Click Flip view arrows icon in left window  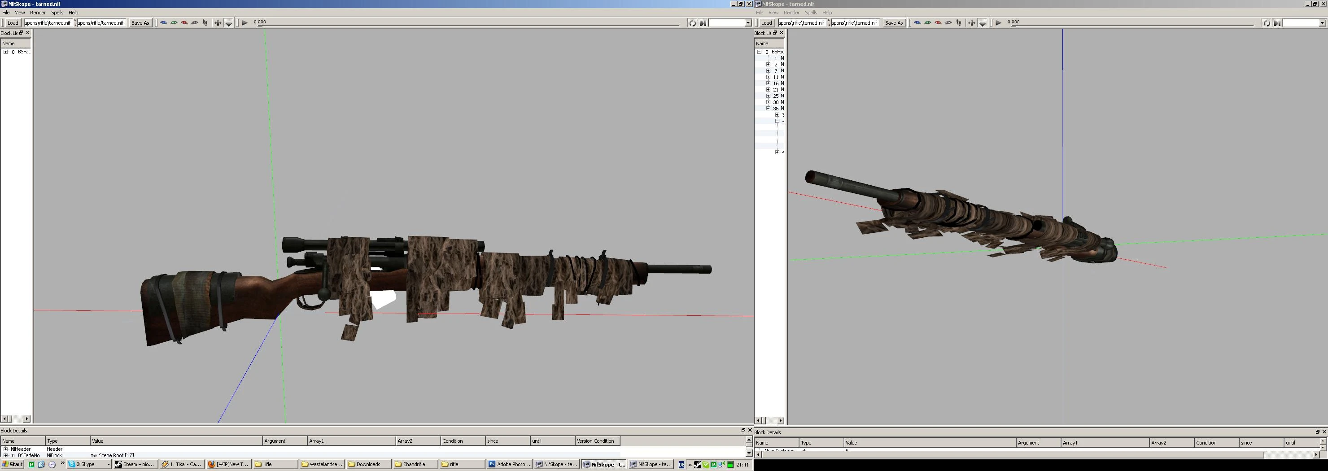point(218,23)
